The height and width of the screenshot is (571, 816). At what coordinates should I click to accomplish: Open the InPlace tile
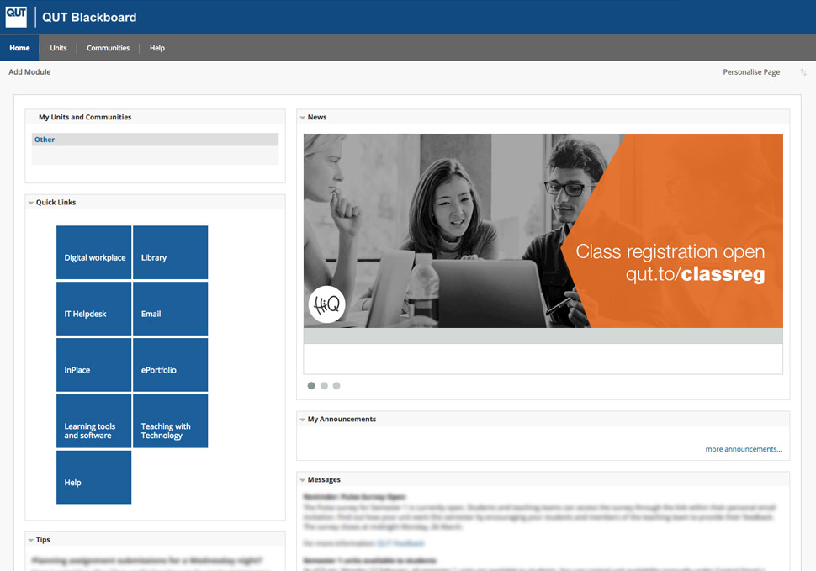(93, 364)
